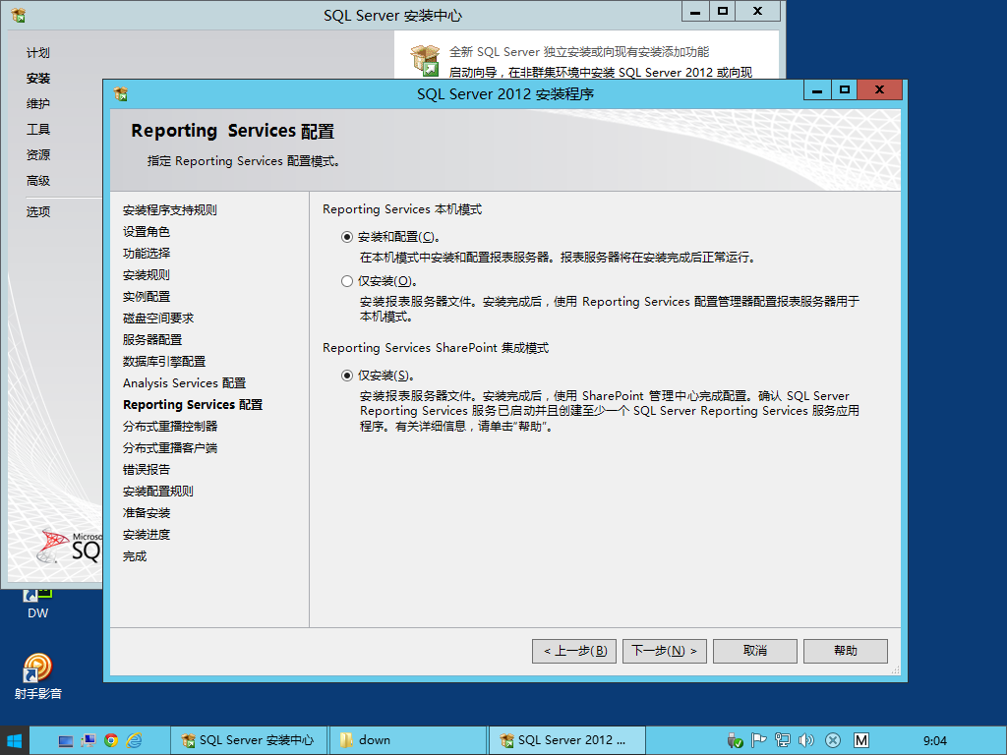
Task: Open 计划 in SQL Server 安装中心 sidebar
Action: coord(38,53)
